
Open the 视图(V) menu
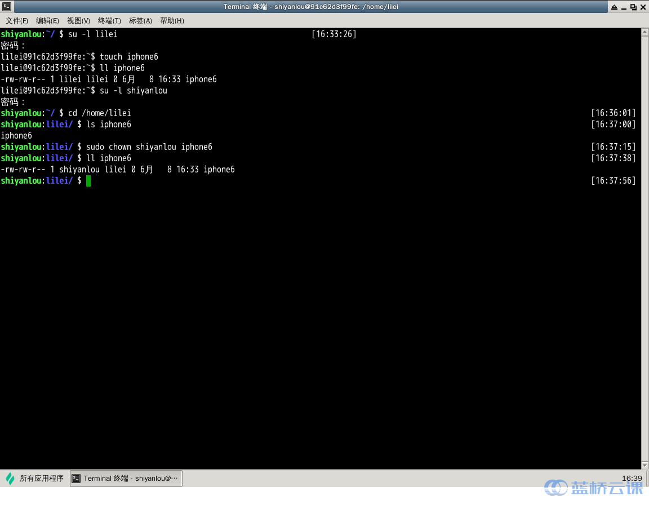tap(78, 21)
